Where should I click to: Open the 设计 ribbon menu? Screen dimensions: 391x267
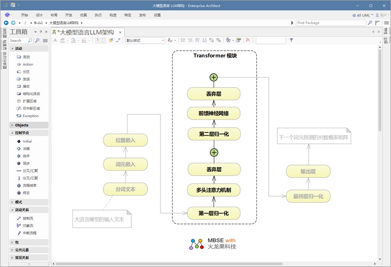(x=39, y=15)
